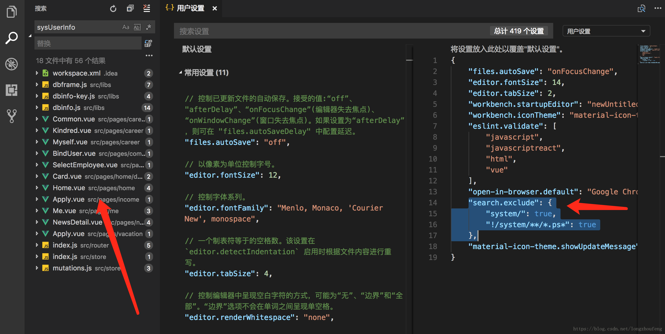Toggle Use Regular Expression option
Screen dimensions: 665x334
click(149, 27)
